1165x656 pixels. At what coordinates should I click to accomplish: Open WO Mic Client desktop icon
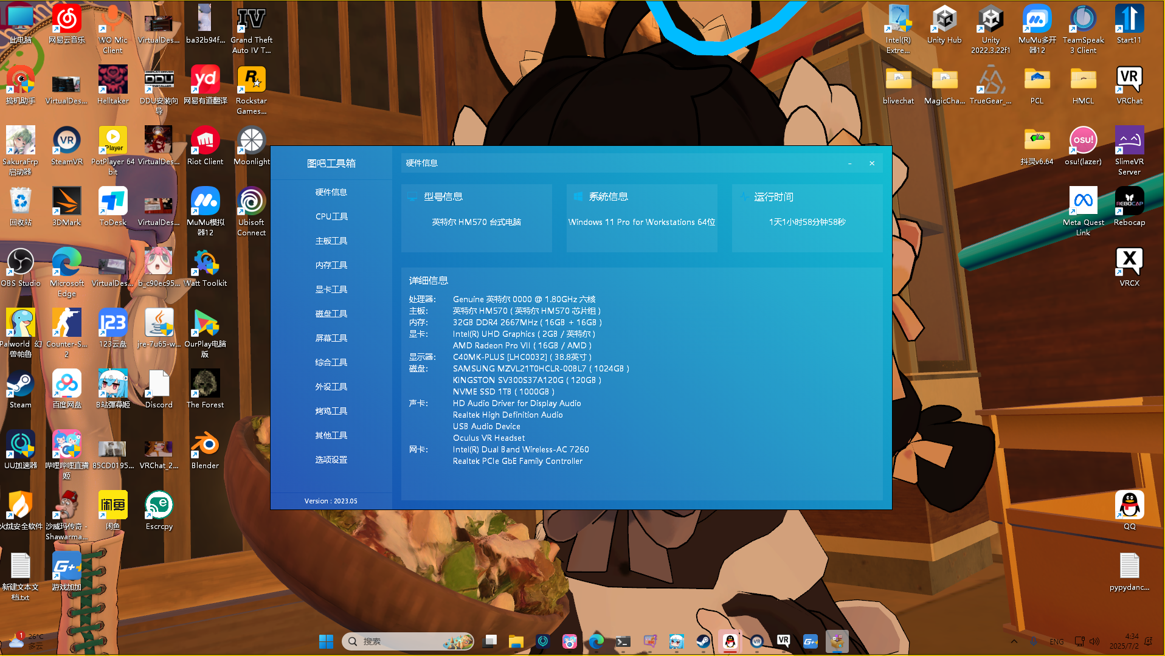(x=112, y=29)
